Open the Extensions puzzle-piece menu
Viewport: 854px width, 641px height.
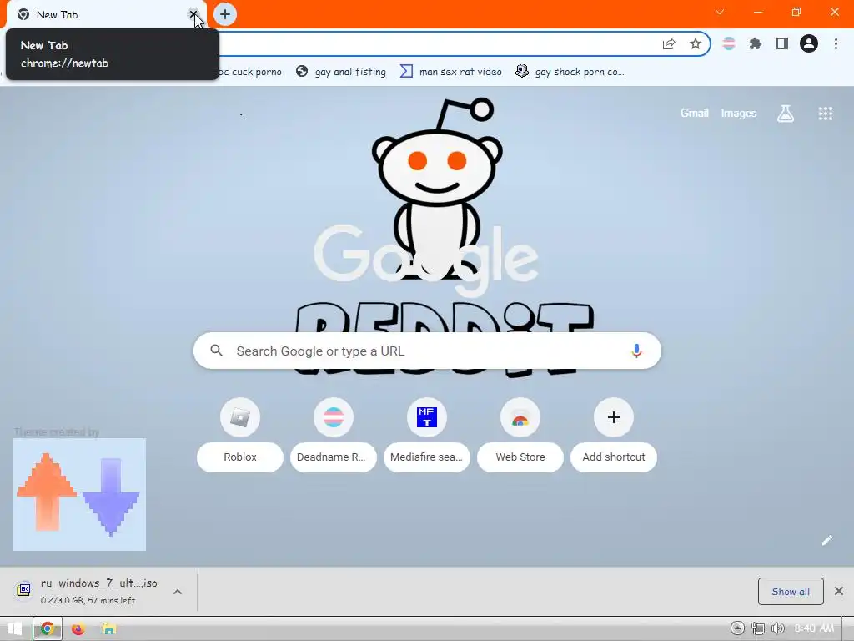(x=756, y=43)
